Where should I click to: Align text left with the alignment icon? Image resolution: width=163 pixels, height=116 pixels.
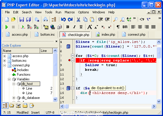[133, 27]
